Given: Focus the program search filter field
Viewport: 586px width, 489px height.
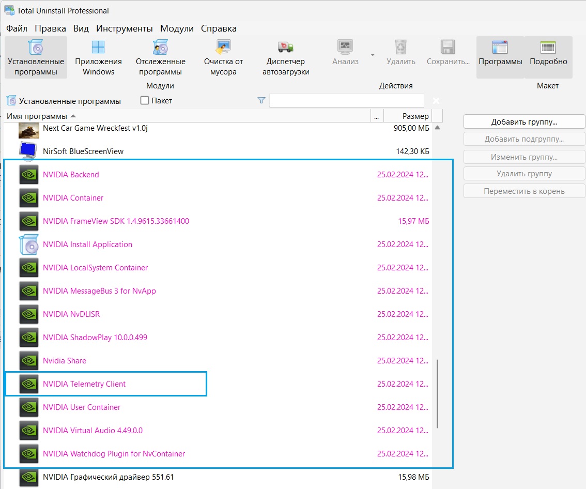Looking at the screenshot, I should click(346, 101).
